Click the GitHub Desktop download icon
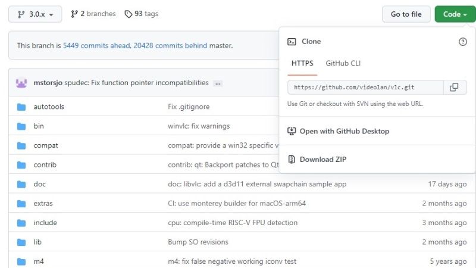The width and height of the screenshot is (476, 268). tap(292, 131)
